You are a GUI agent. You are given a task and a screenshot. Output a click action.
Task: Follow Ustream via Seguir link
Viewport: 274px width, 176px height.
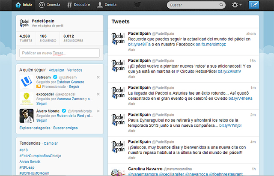(x=74, y=87)
